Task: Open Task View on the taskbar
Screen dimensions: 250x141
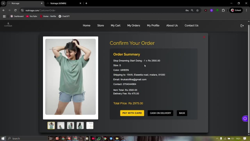Action: point(51,138)
